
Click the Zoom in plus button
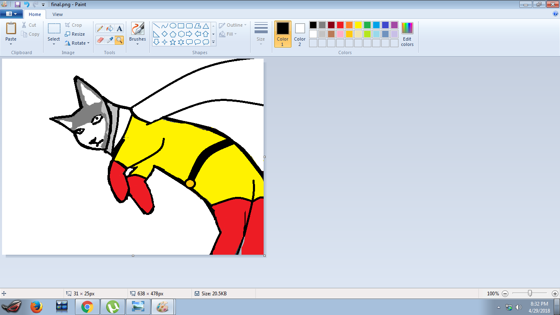pos(555,294)
